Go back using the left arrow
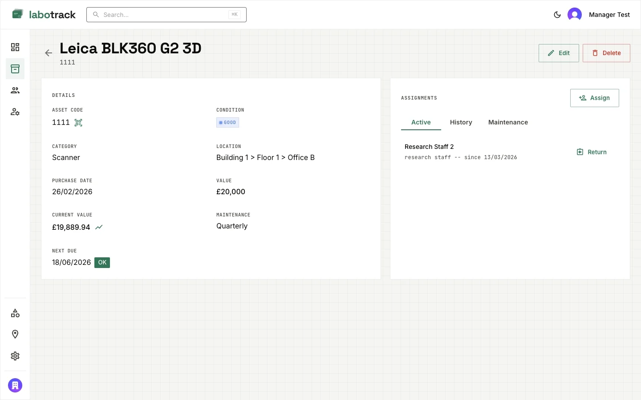The image size is (641, 400). (x=49, y=53)
